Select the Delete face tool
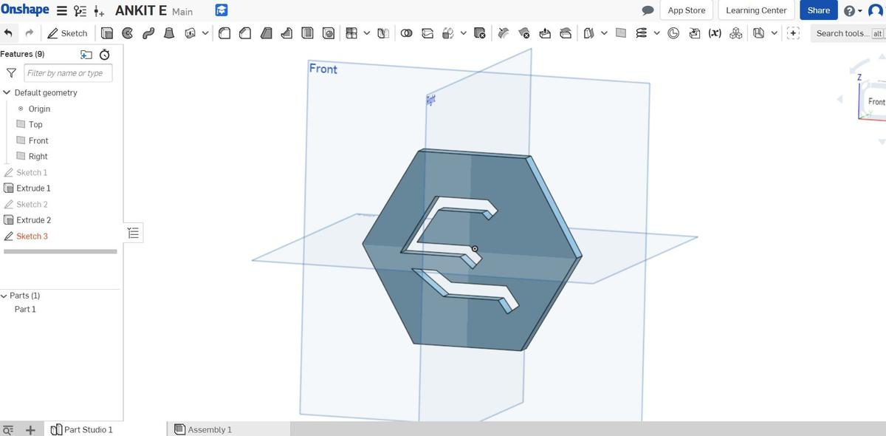886x436 pixels. tap(525, 33)
